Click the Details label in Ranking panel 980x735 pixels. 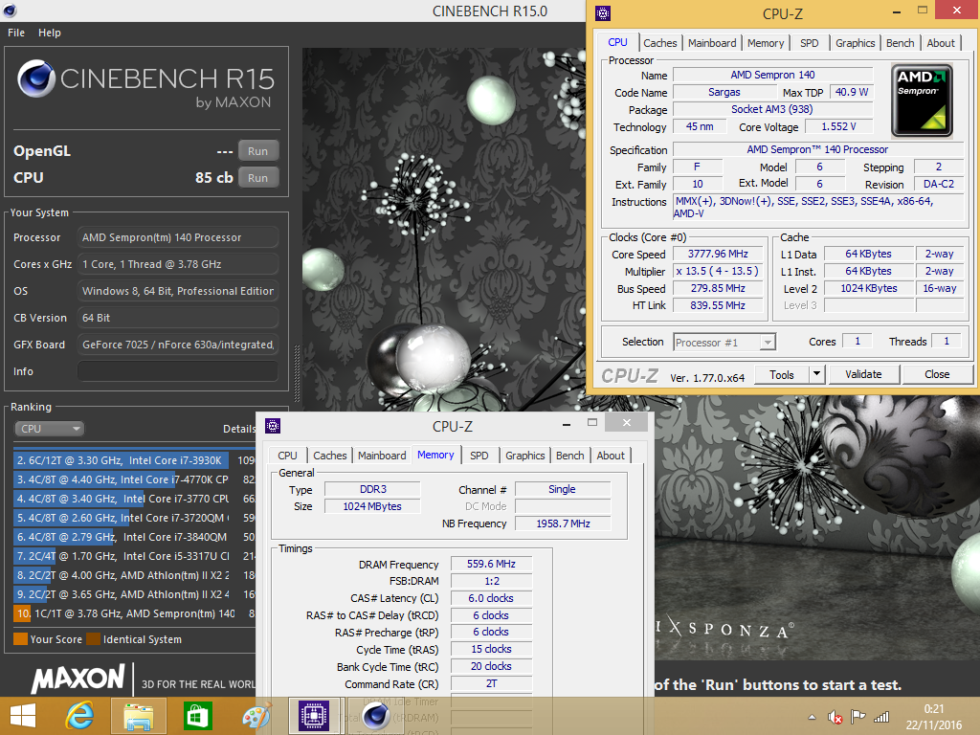pos(239,429)
